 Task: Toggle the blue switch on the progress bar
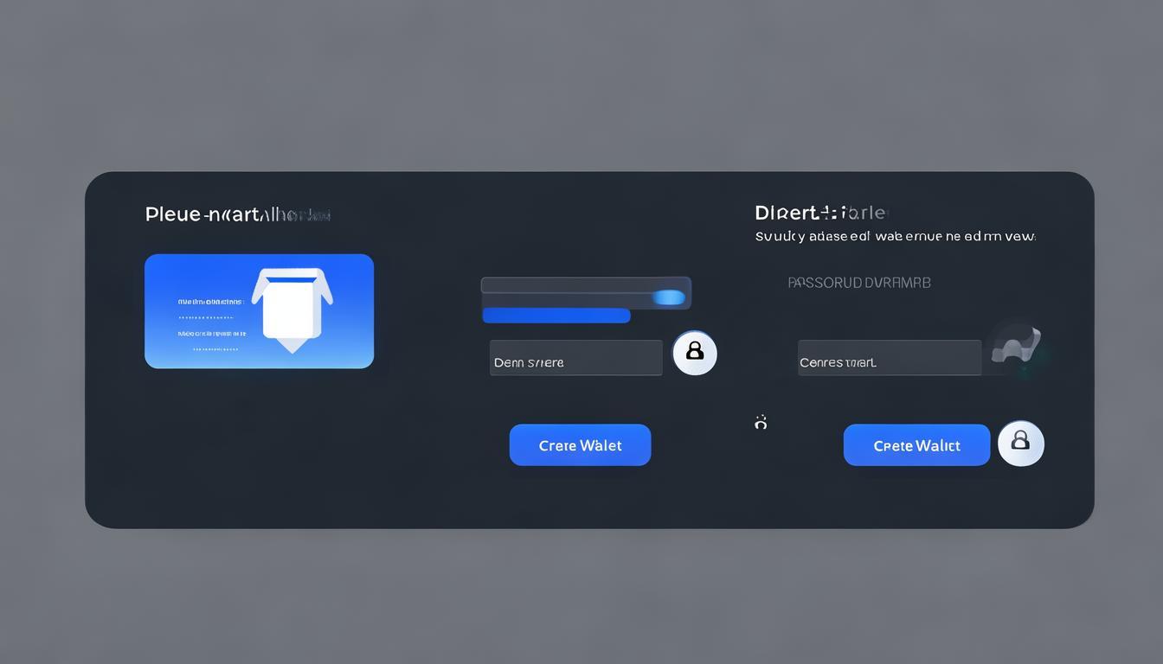point(671,297)
